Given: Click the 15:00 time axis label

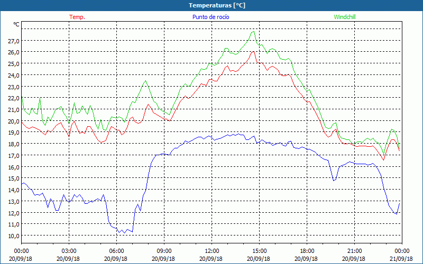Looking at the screenshot, I should pos(259,251).
